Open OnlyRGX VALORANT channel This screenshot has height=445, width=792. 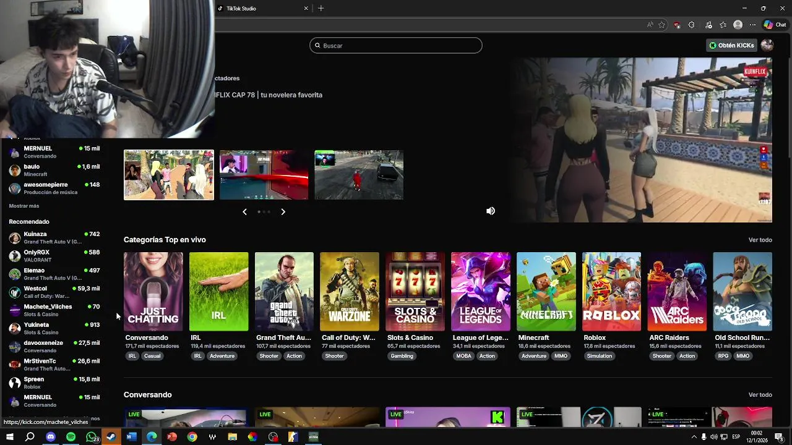54,256
